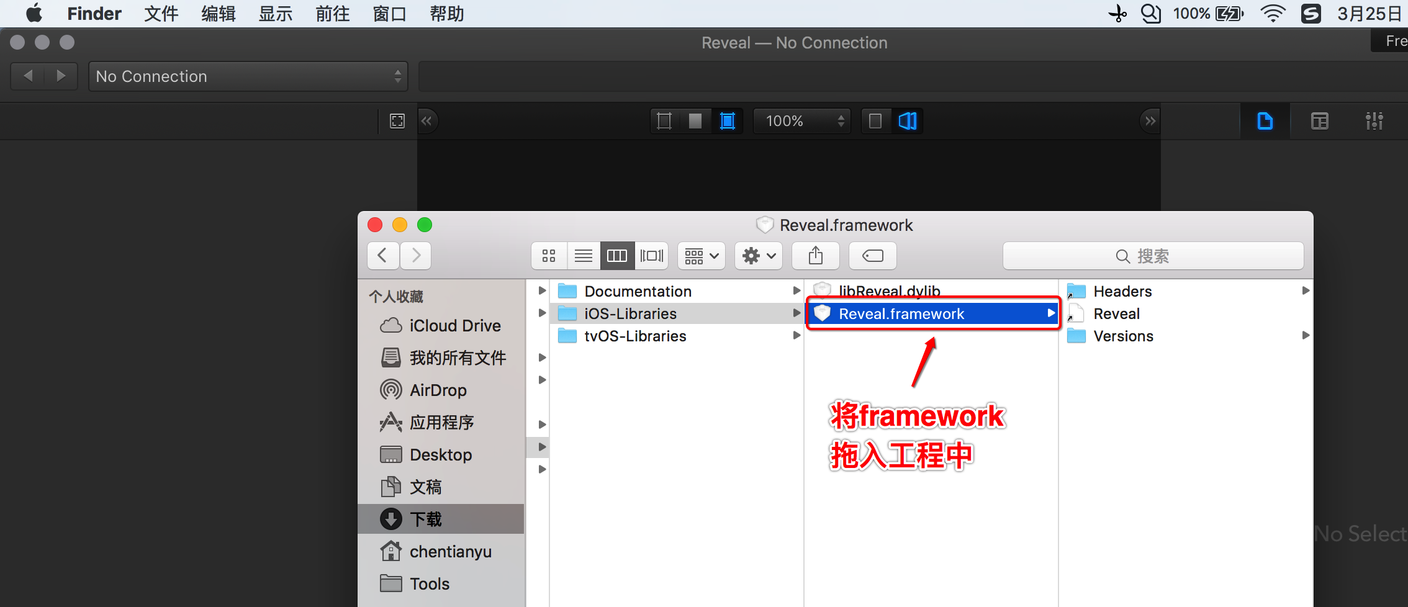
Task: Open the Finder menu
Action: pos(94,14)
